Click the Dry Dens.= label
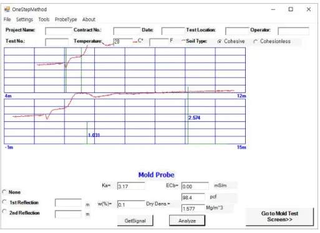 [158, 204]
